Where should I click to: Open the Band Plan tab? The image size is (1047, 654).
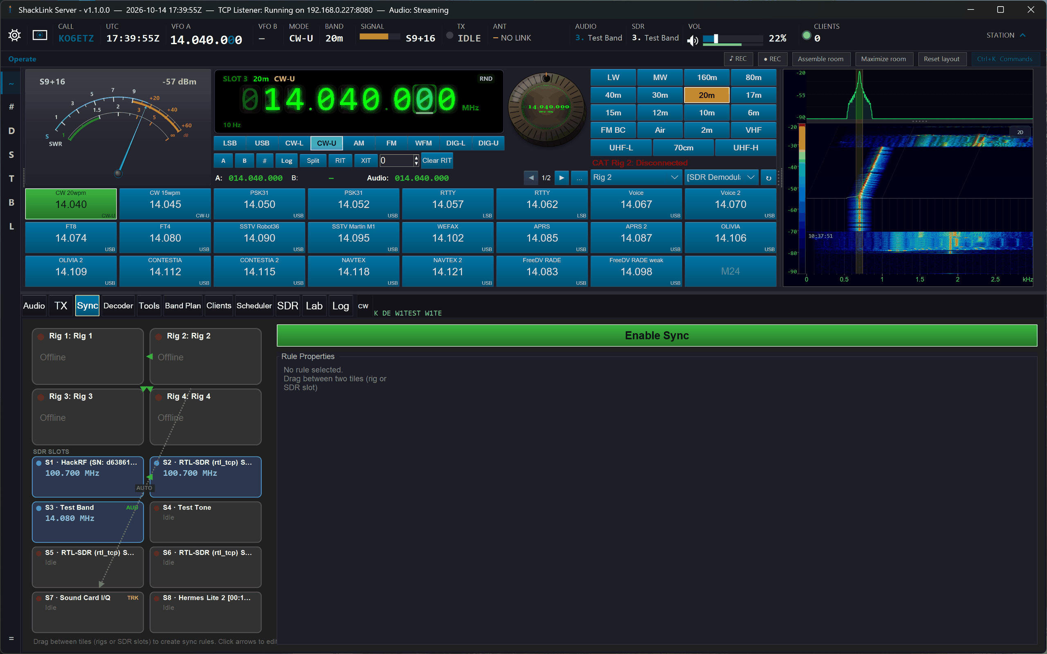pos(182,306)
